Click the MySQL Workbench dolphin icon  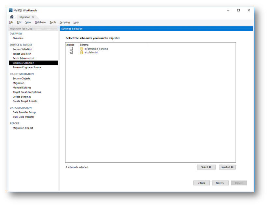click(x=11, y=10)
